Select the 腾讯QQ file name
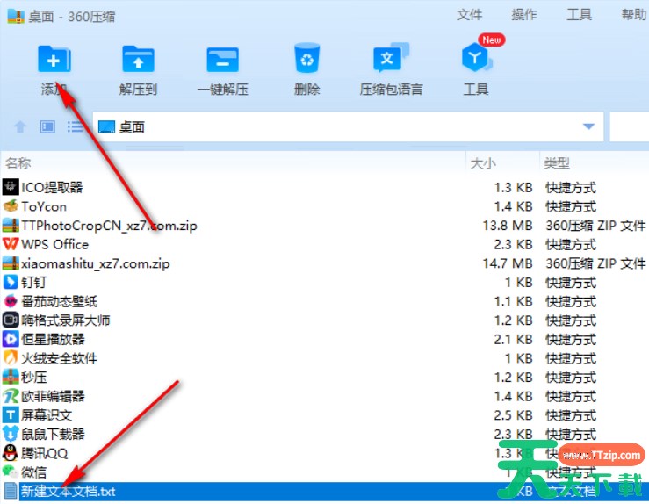The height and width of the screenshot is (504, 649). (x=44, y=453)
